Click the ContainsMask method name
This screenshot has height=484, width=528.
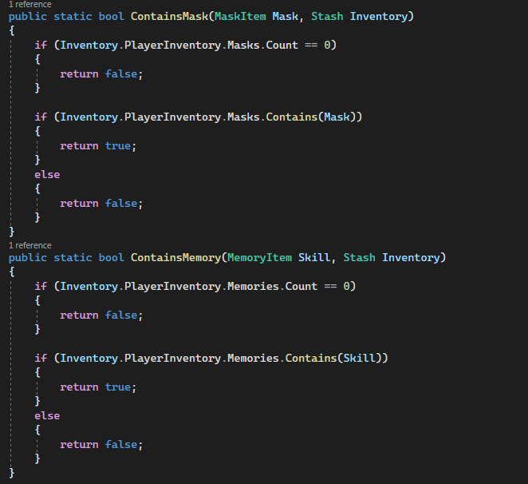[x=169, y=16]
